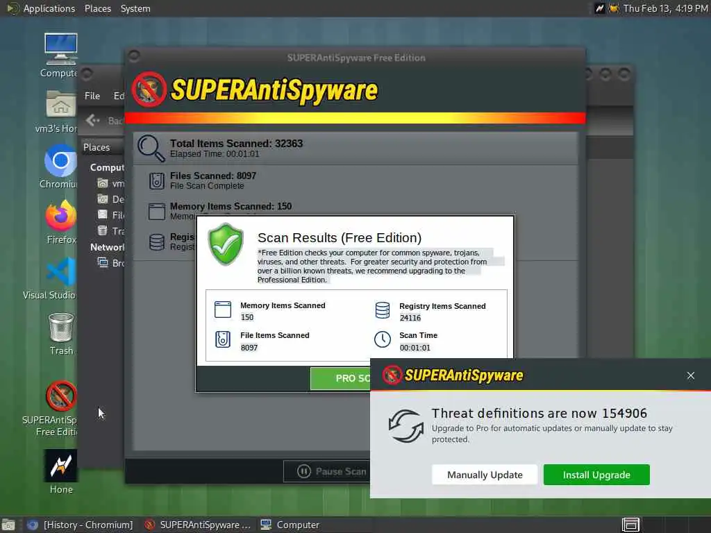Click the Back arrow in the file manager

point(92,120)
